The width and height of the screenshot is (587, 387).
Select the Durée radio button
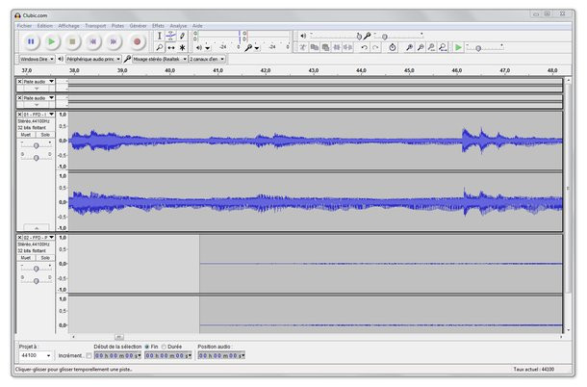click(165, 347)
